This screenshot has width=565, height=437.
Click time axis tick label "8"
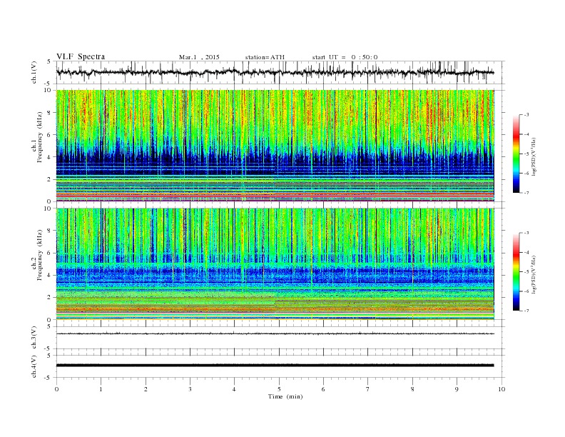pos(412,389)
